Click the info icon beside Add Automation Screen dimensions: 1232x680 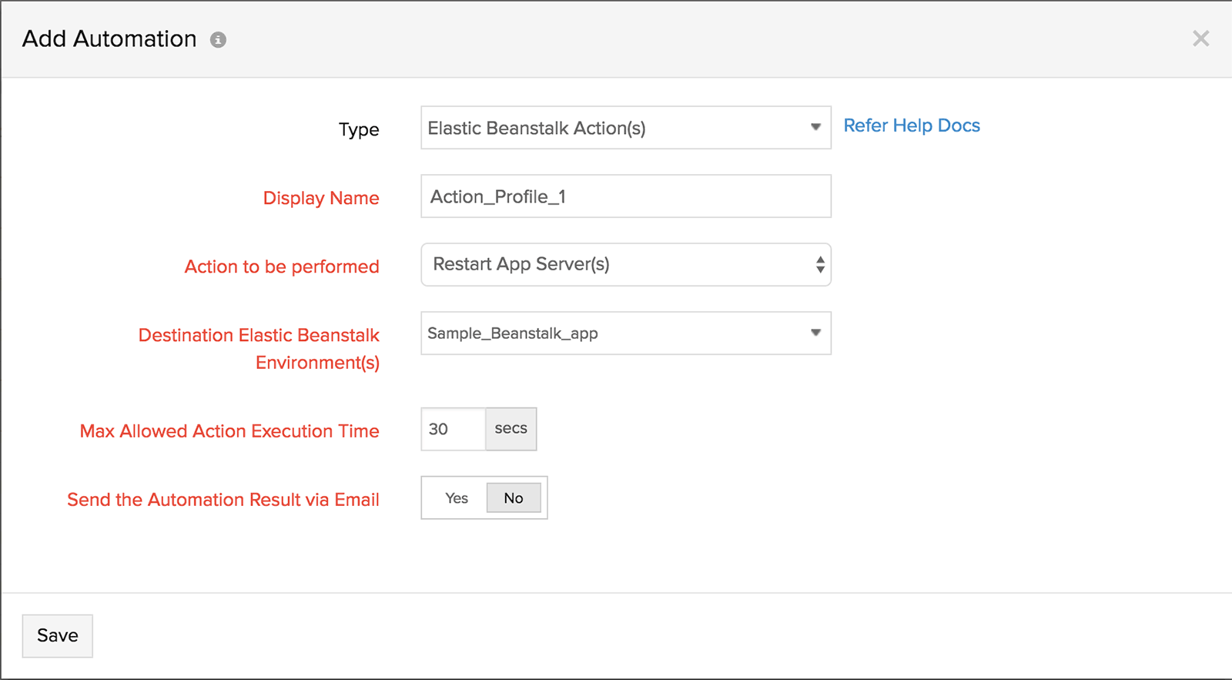(x=219, y=40)
